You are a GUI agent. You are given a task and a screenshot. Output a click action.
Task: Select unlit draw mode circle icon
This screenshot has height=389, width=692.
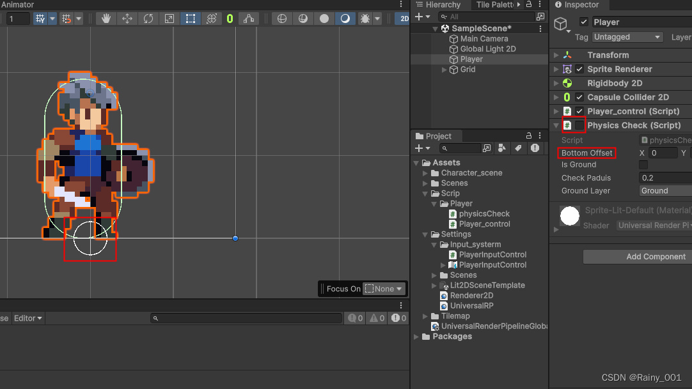pyautogui.click(x=324, y=19)
